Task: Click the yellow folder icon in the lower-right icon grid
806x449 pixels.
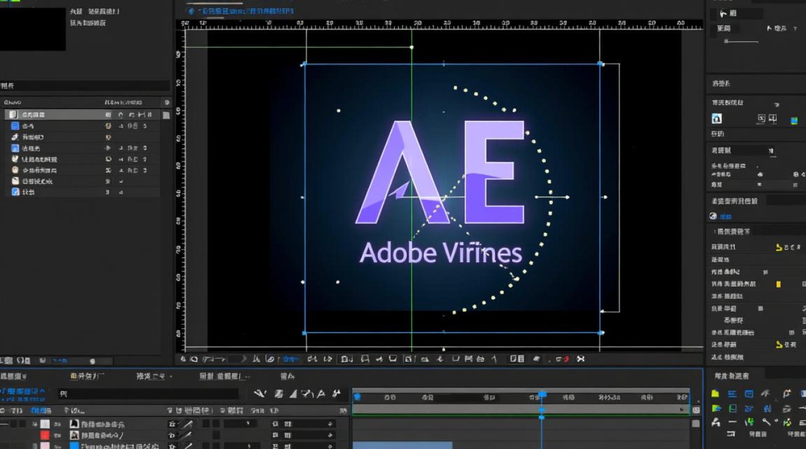Action: [x=715, y=393]
